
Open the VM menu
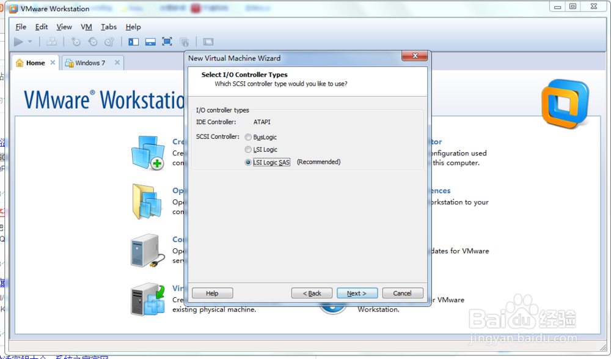pos(86,27)
